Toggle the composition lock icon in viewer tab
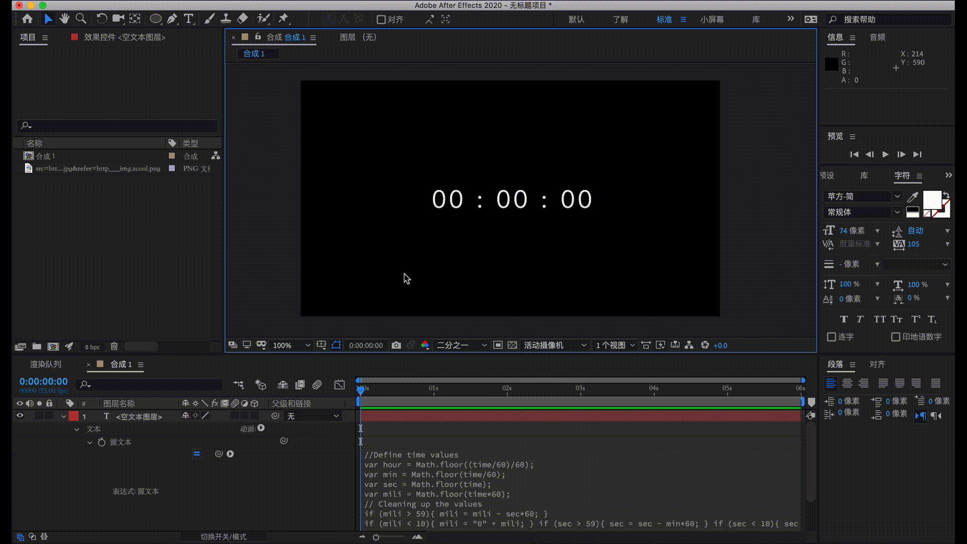 click(258, 37)
